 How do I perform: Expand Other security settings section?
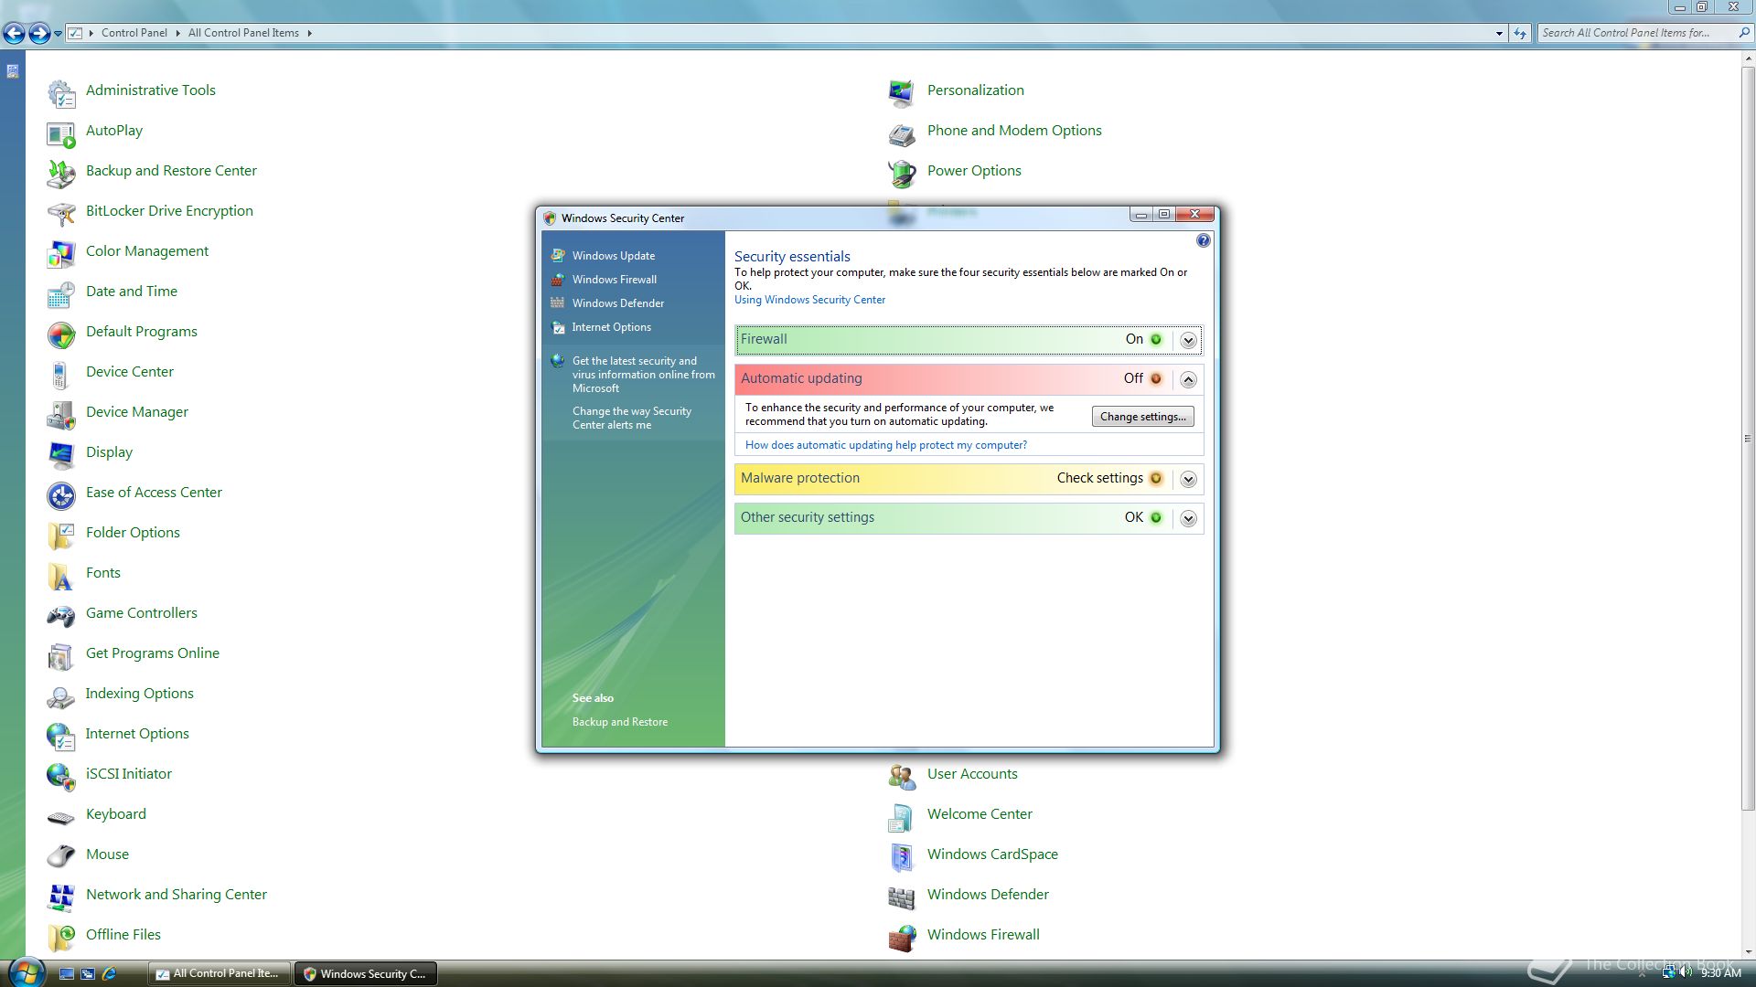point(1188,518)
